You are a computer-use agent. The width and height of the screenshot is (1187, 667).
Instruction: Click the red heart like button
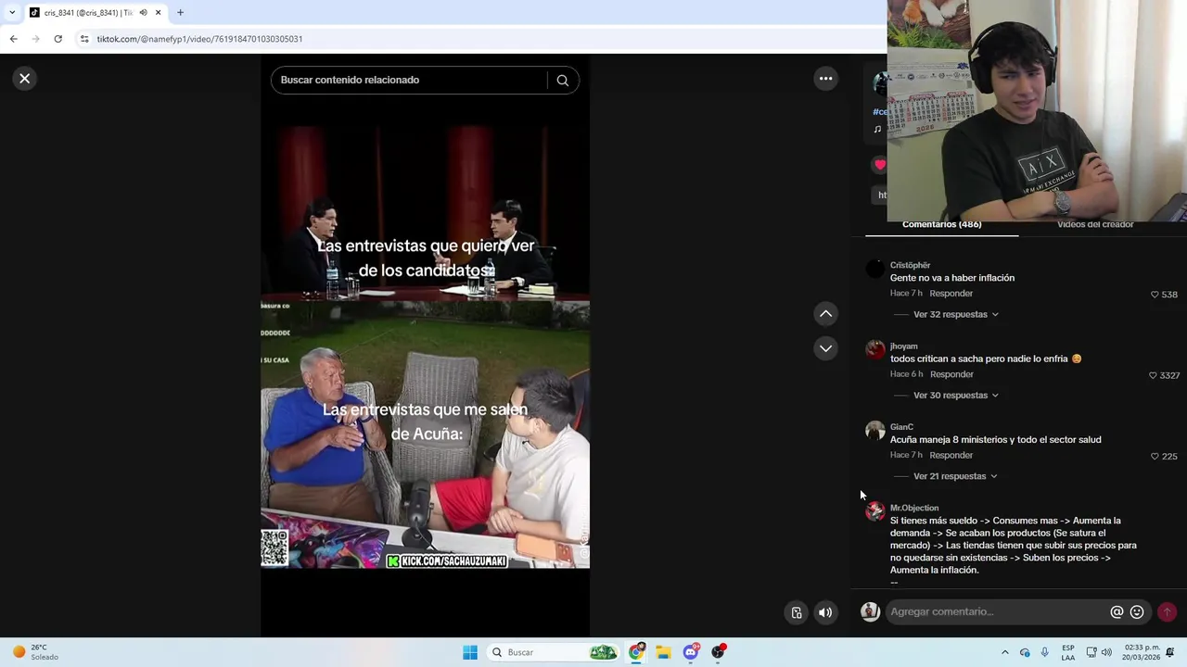pos(879,165)
